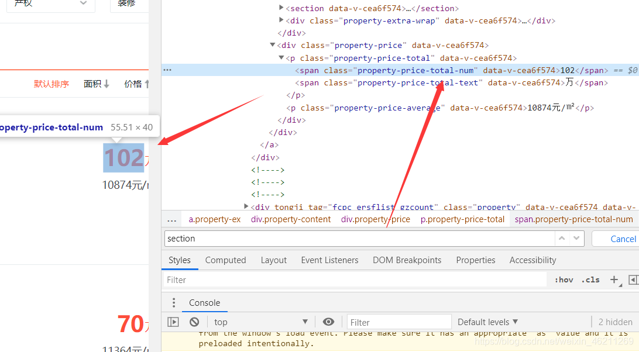Click the breadcrumb overflow ellipsis

point(172,220)
